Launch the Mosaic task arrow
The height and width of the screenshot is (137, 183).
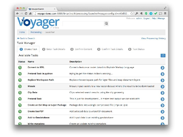162,87
